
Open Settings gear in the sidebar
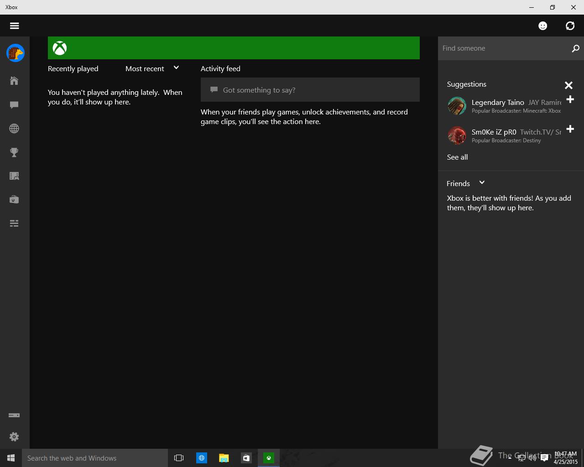coord(14,437)
